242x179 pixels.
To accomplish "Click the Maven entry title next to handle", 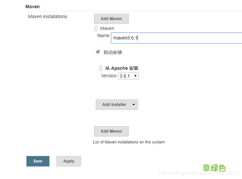I will click(x=107, y=29).
